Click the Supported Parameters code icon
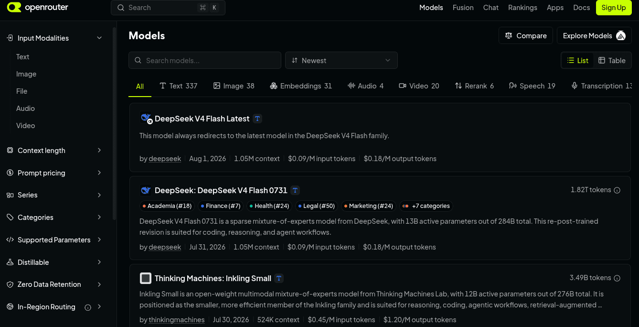Screen dimensions: 639x327 click(x=10, y=240)
